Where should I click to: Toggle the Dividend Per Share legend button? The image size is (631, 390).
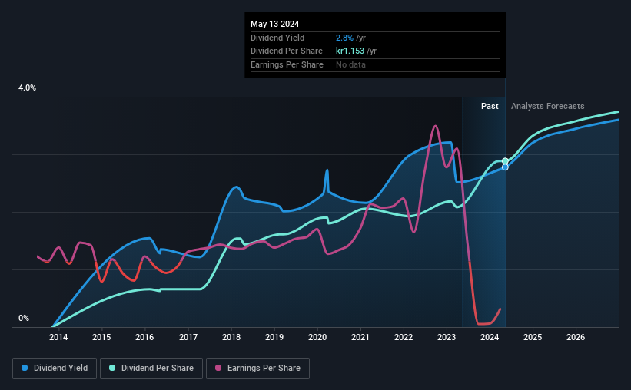point(151,369)
